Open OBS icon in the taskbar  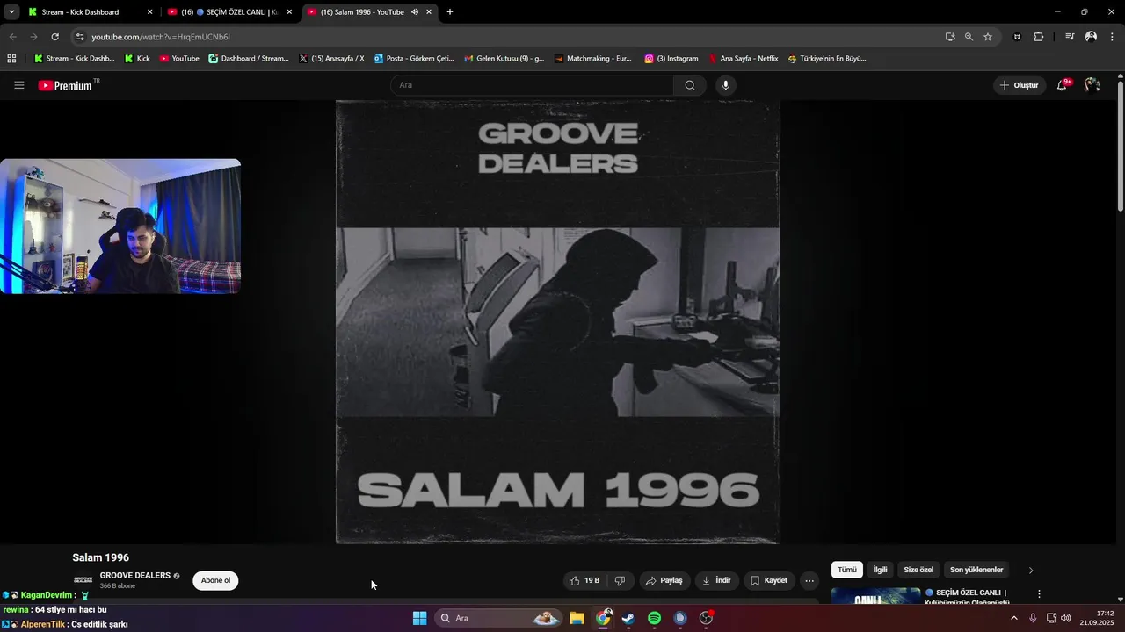click(x=706, y=618)
